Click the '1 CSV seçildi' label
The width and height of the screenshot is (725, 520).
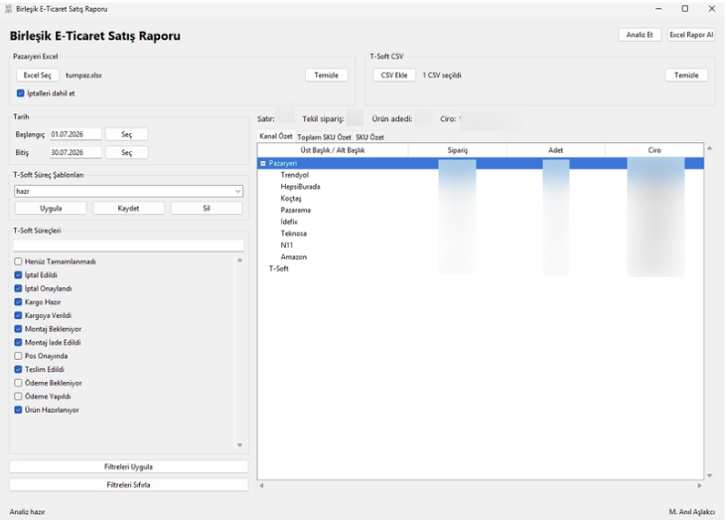pyautogui.click(x=442, y=75)
